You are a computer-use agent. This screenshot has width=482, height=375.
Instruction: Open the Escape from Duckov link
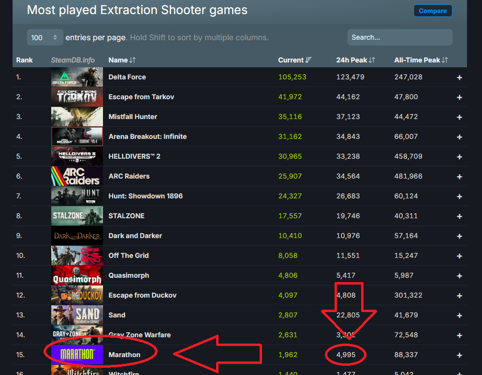point(142,295)
